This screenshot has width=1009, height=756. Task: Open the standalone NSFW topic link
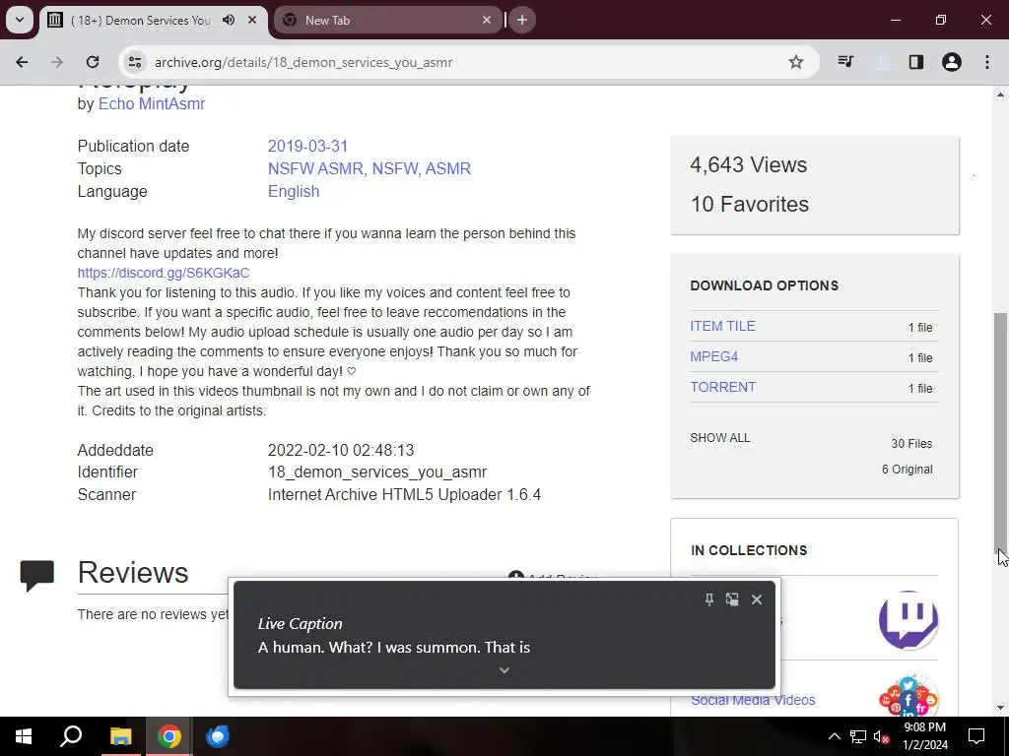(395, 168)
